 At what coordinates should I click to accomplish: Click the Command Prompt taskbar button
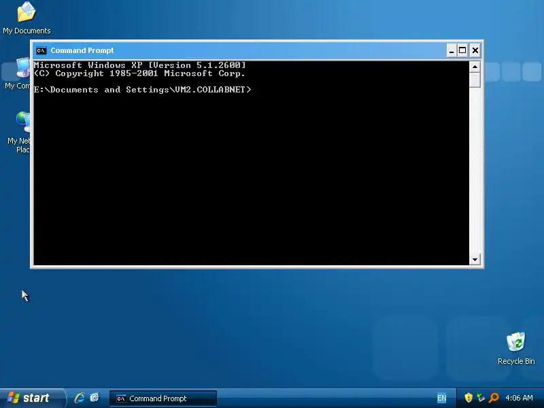[x=163, y=398]
